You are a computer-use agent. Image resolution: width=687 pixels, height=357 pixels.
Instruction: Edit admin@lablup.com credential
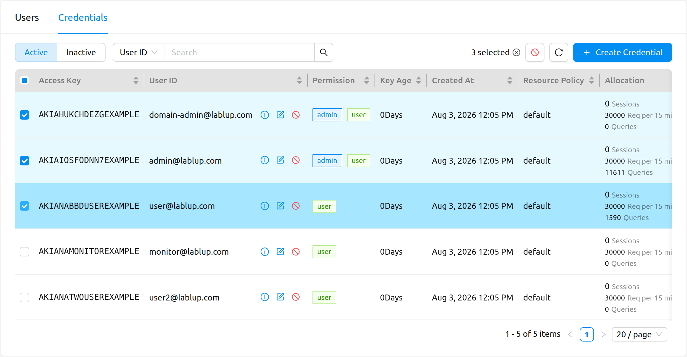coord(280,160)
